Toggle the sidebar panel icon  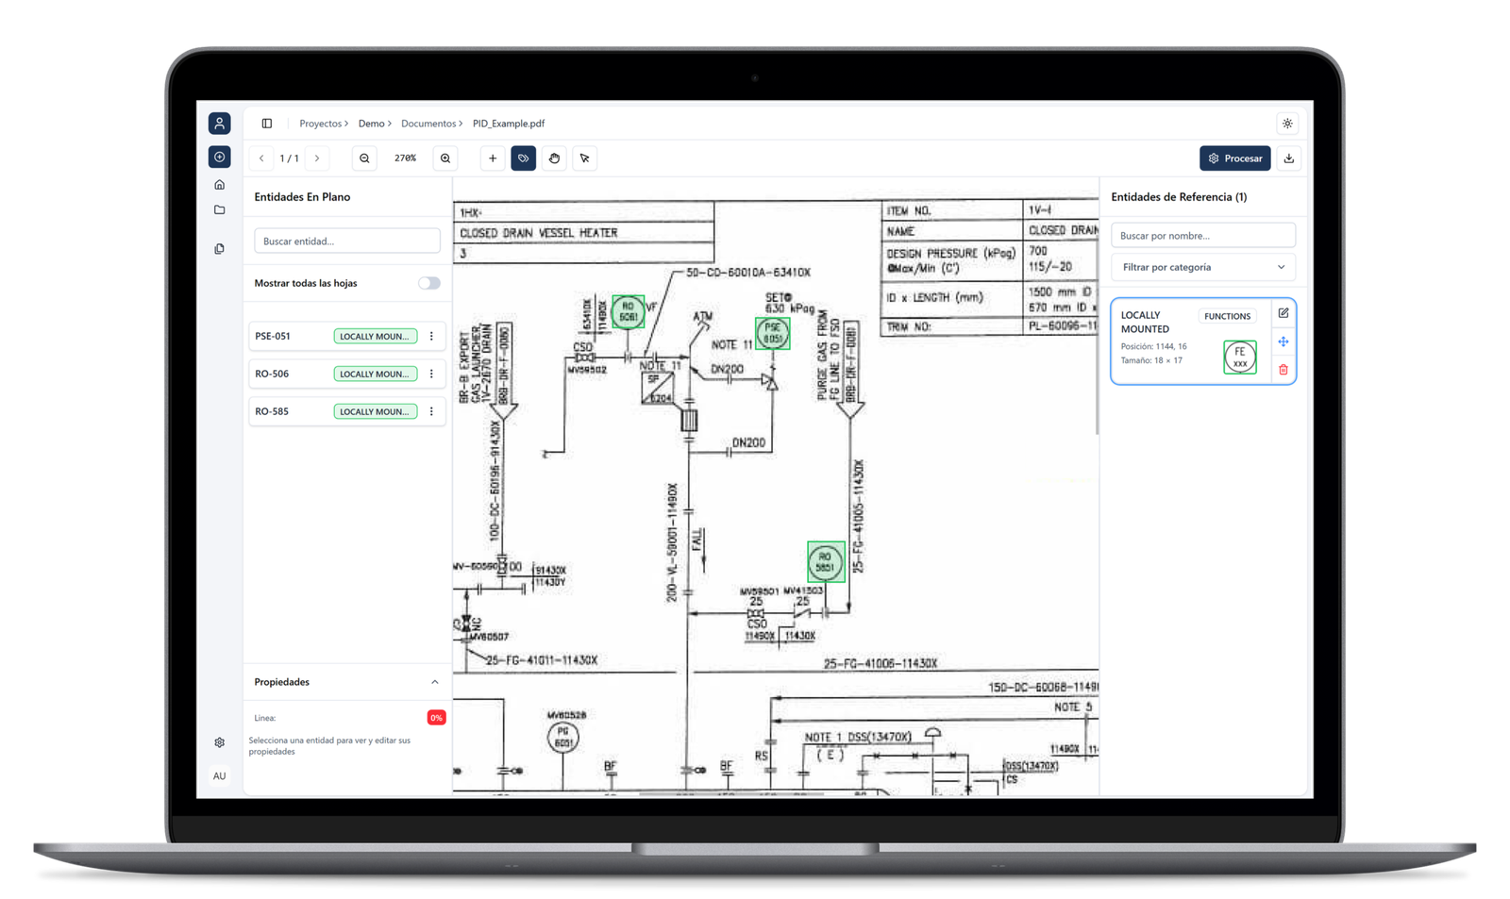tap(267, 124)
